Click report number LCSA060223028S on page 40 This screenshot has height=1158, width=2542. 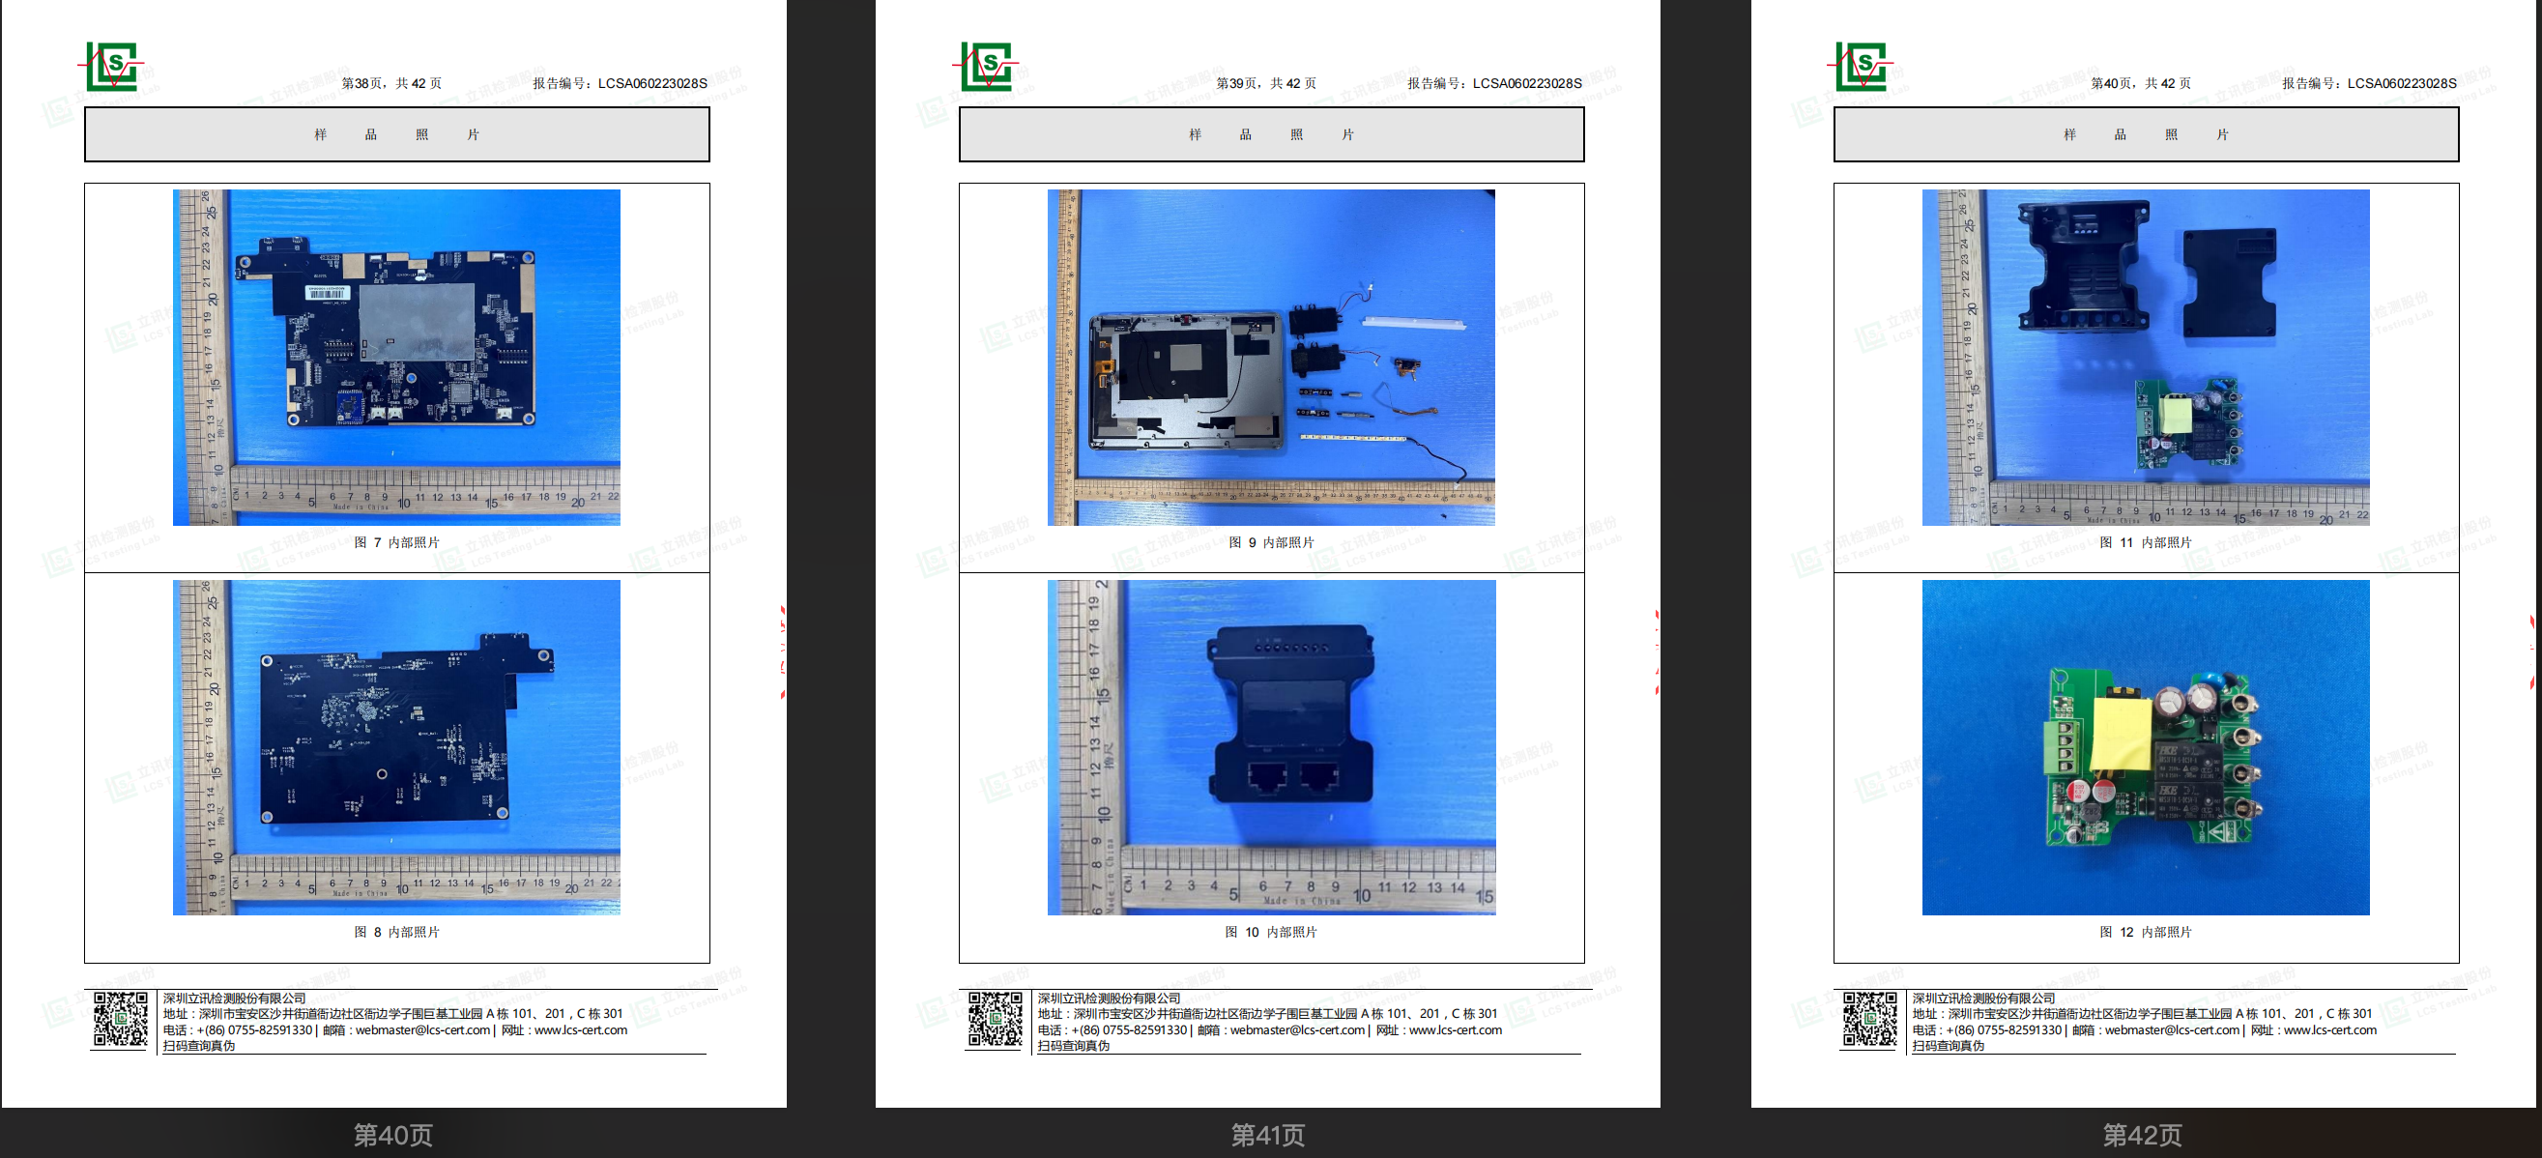[x=2401, y=83]
